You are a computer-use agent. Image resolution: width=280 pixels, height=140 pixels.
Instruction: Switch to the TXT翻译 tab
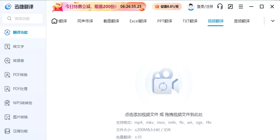(x=190, y=21)
